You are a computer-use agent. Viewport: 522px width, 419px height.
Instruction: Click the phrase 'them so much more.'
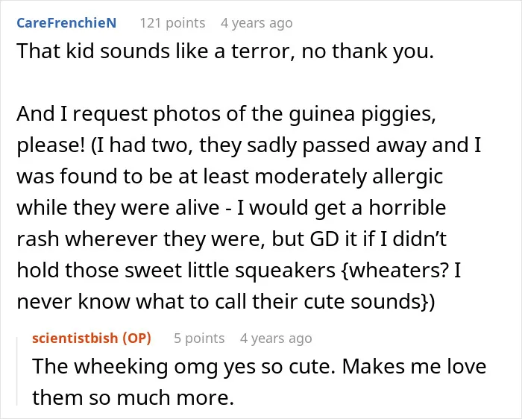[133, 397]
